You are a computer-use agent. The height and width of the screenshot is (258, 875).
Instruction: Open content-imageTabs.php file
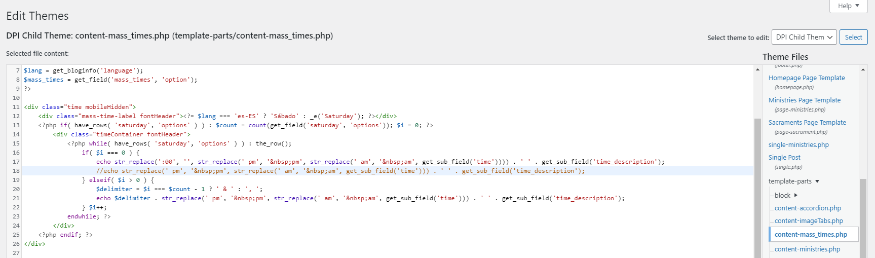(x=809, y=221)
